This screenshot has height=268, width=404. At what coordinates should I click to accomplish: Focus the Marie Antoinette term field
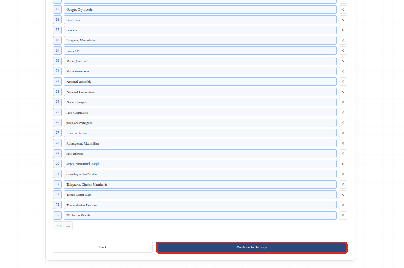click(x=200, y=71)
